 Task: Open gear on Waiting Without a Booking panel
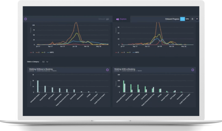pos(107,69)
